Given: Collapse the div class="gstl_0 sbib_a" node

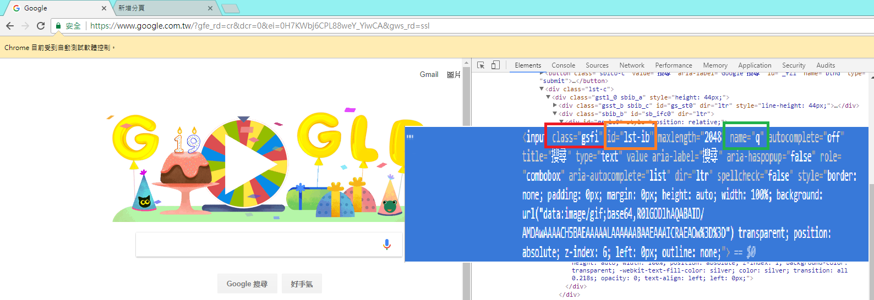Looking at the screenshot, I should pyautogui.click(x=548, y=97).
